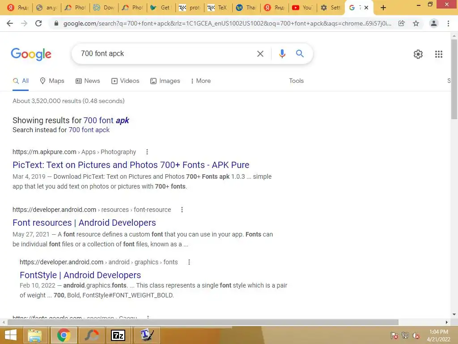The height and width of the screenshot is (344, 458).
Task: Switch to the Images tab
Action: [165, 81]
